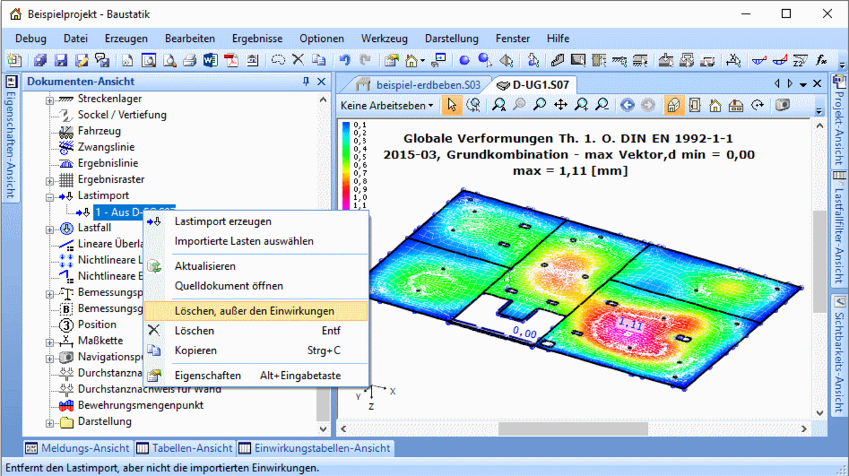Screen dimensions: 849x476
Task: Click the deformation color legend scale
Action: click(346, 164)
